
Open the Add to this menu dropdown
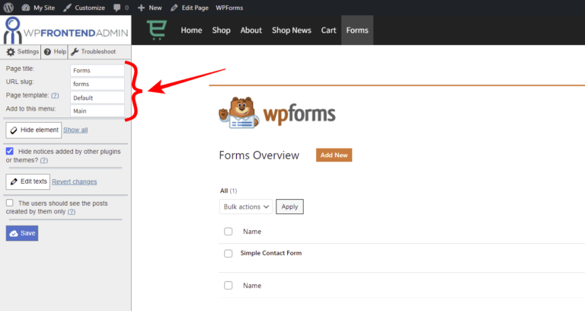pyautogui.click(x=97, y=111)
